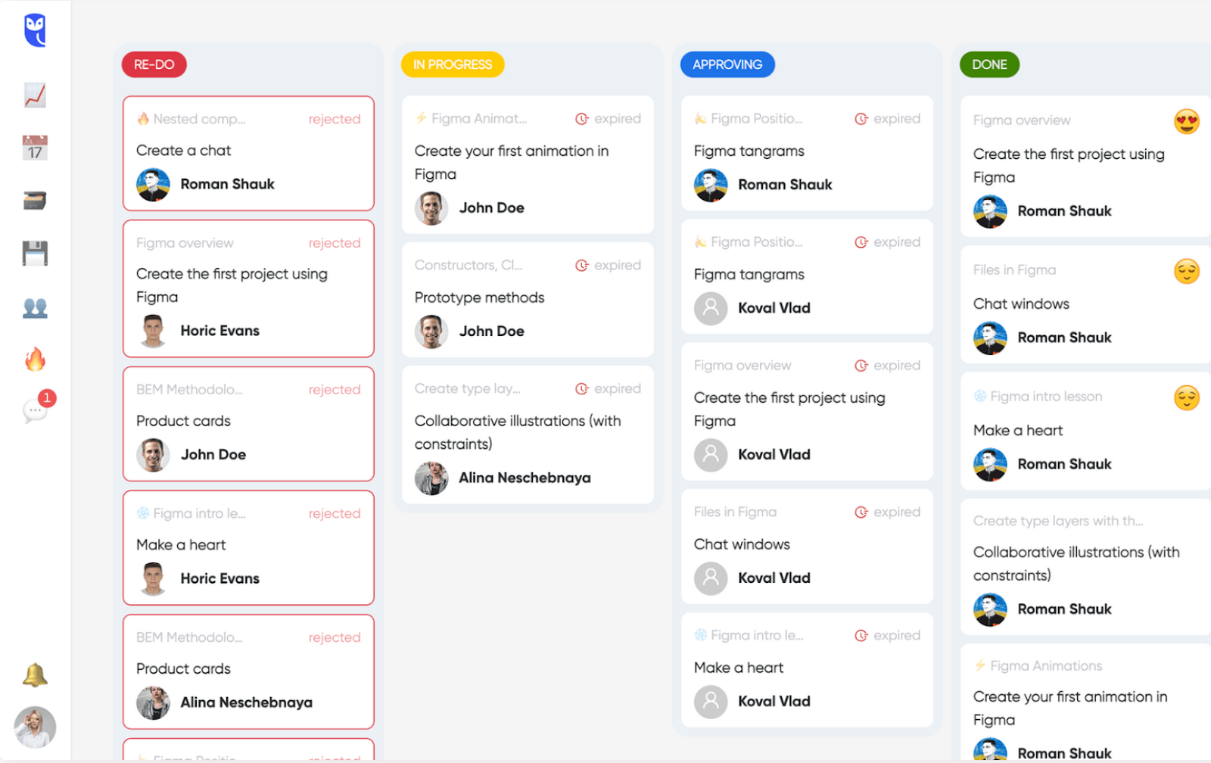1211x763 pixels.
Task: Click lightning icon on Figma Animations Done card
Action: click(x=980, y=665)
